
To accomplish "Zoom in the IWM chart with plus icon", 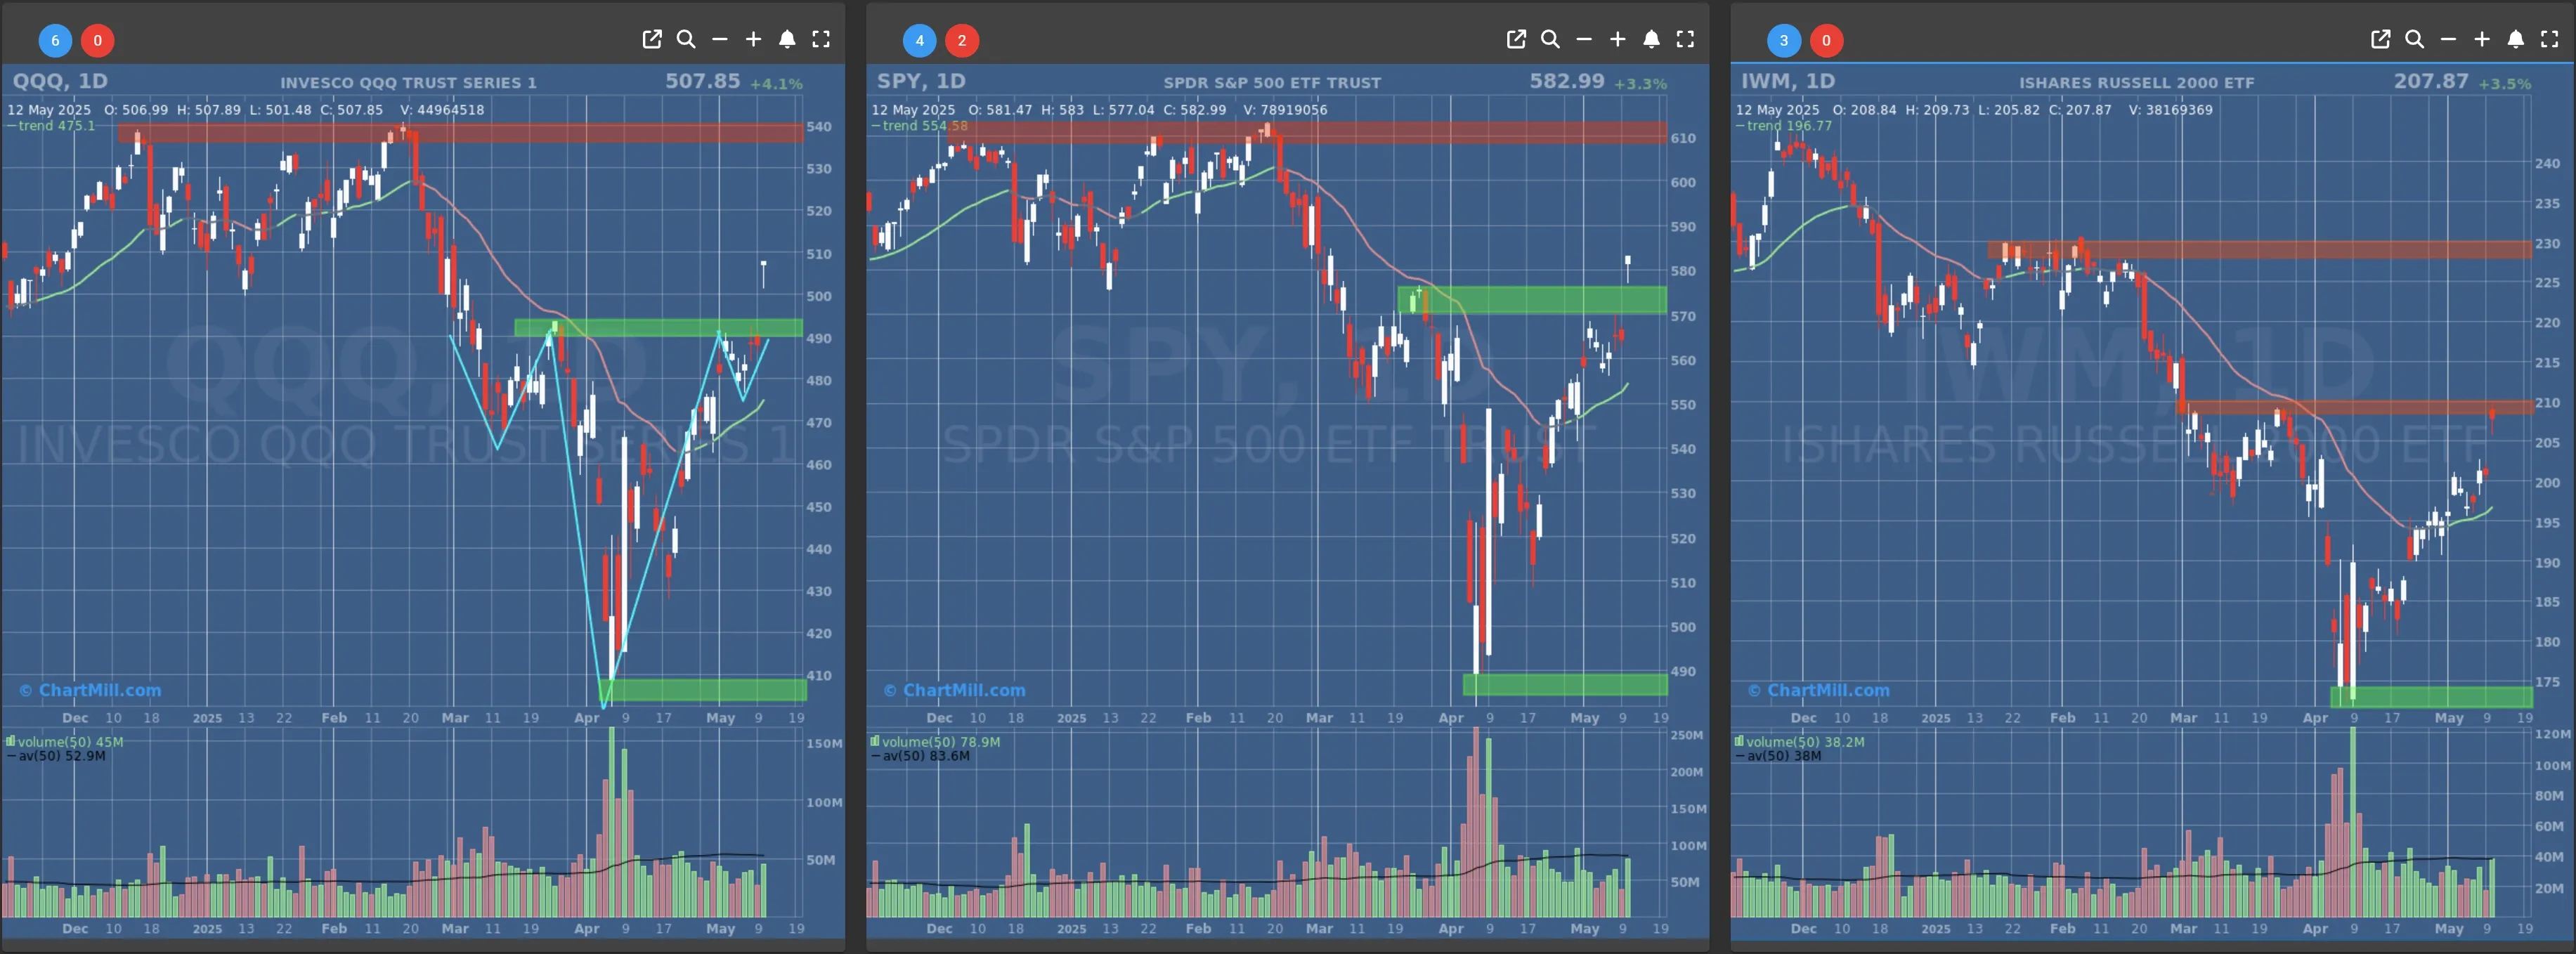I will coord(2482,39).
